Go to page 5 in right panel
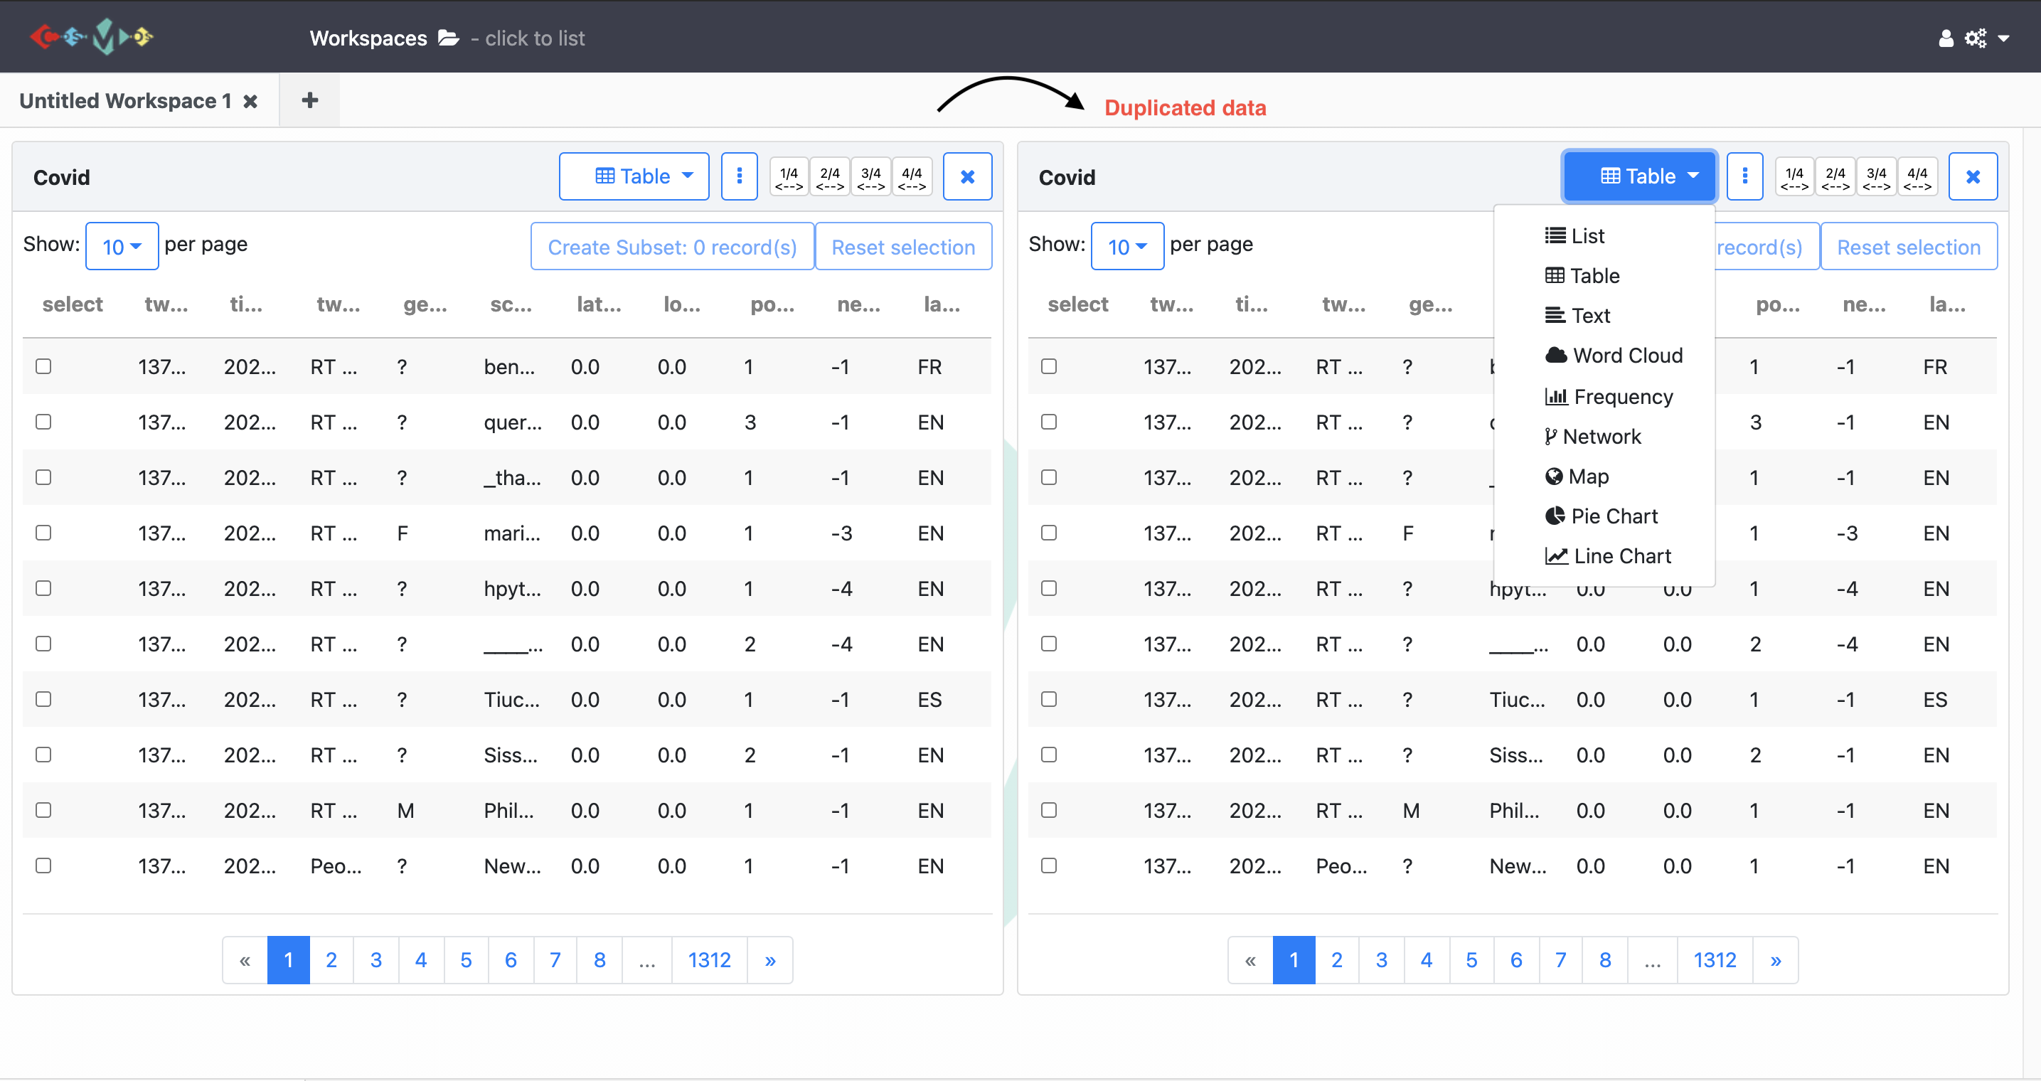 [1471, 960]
